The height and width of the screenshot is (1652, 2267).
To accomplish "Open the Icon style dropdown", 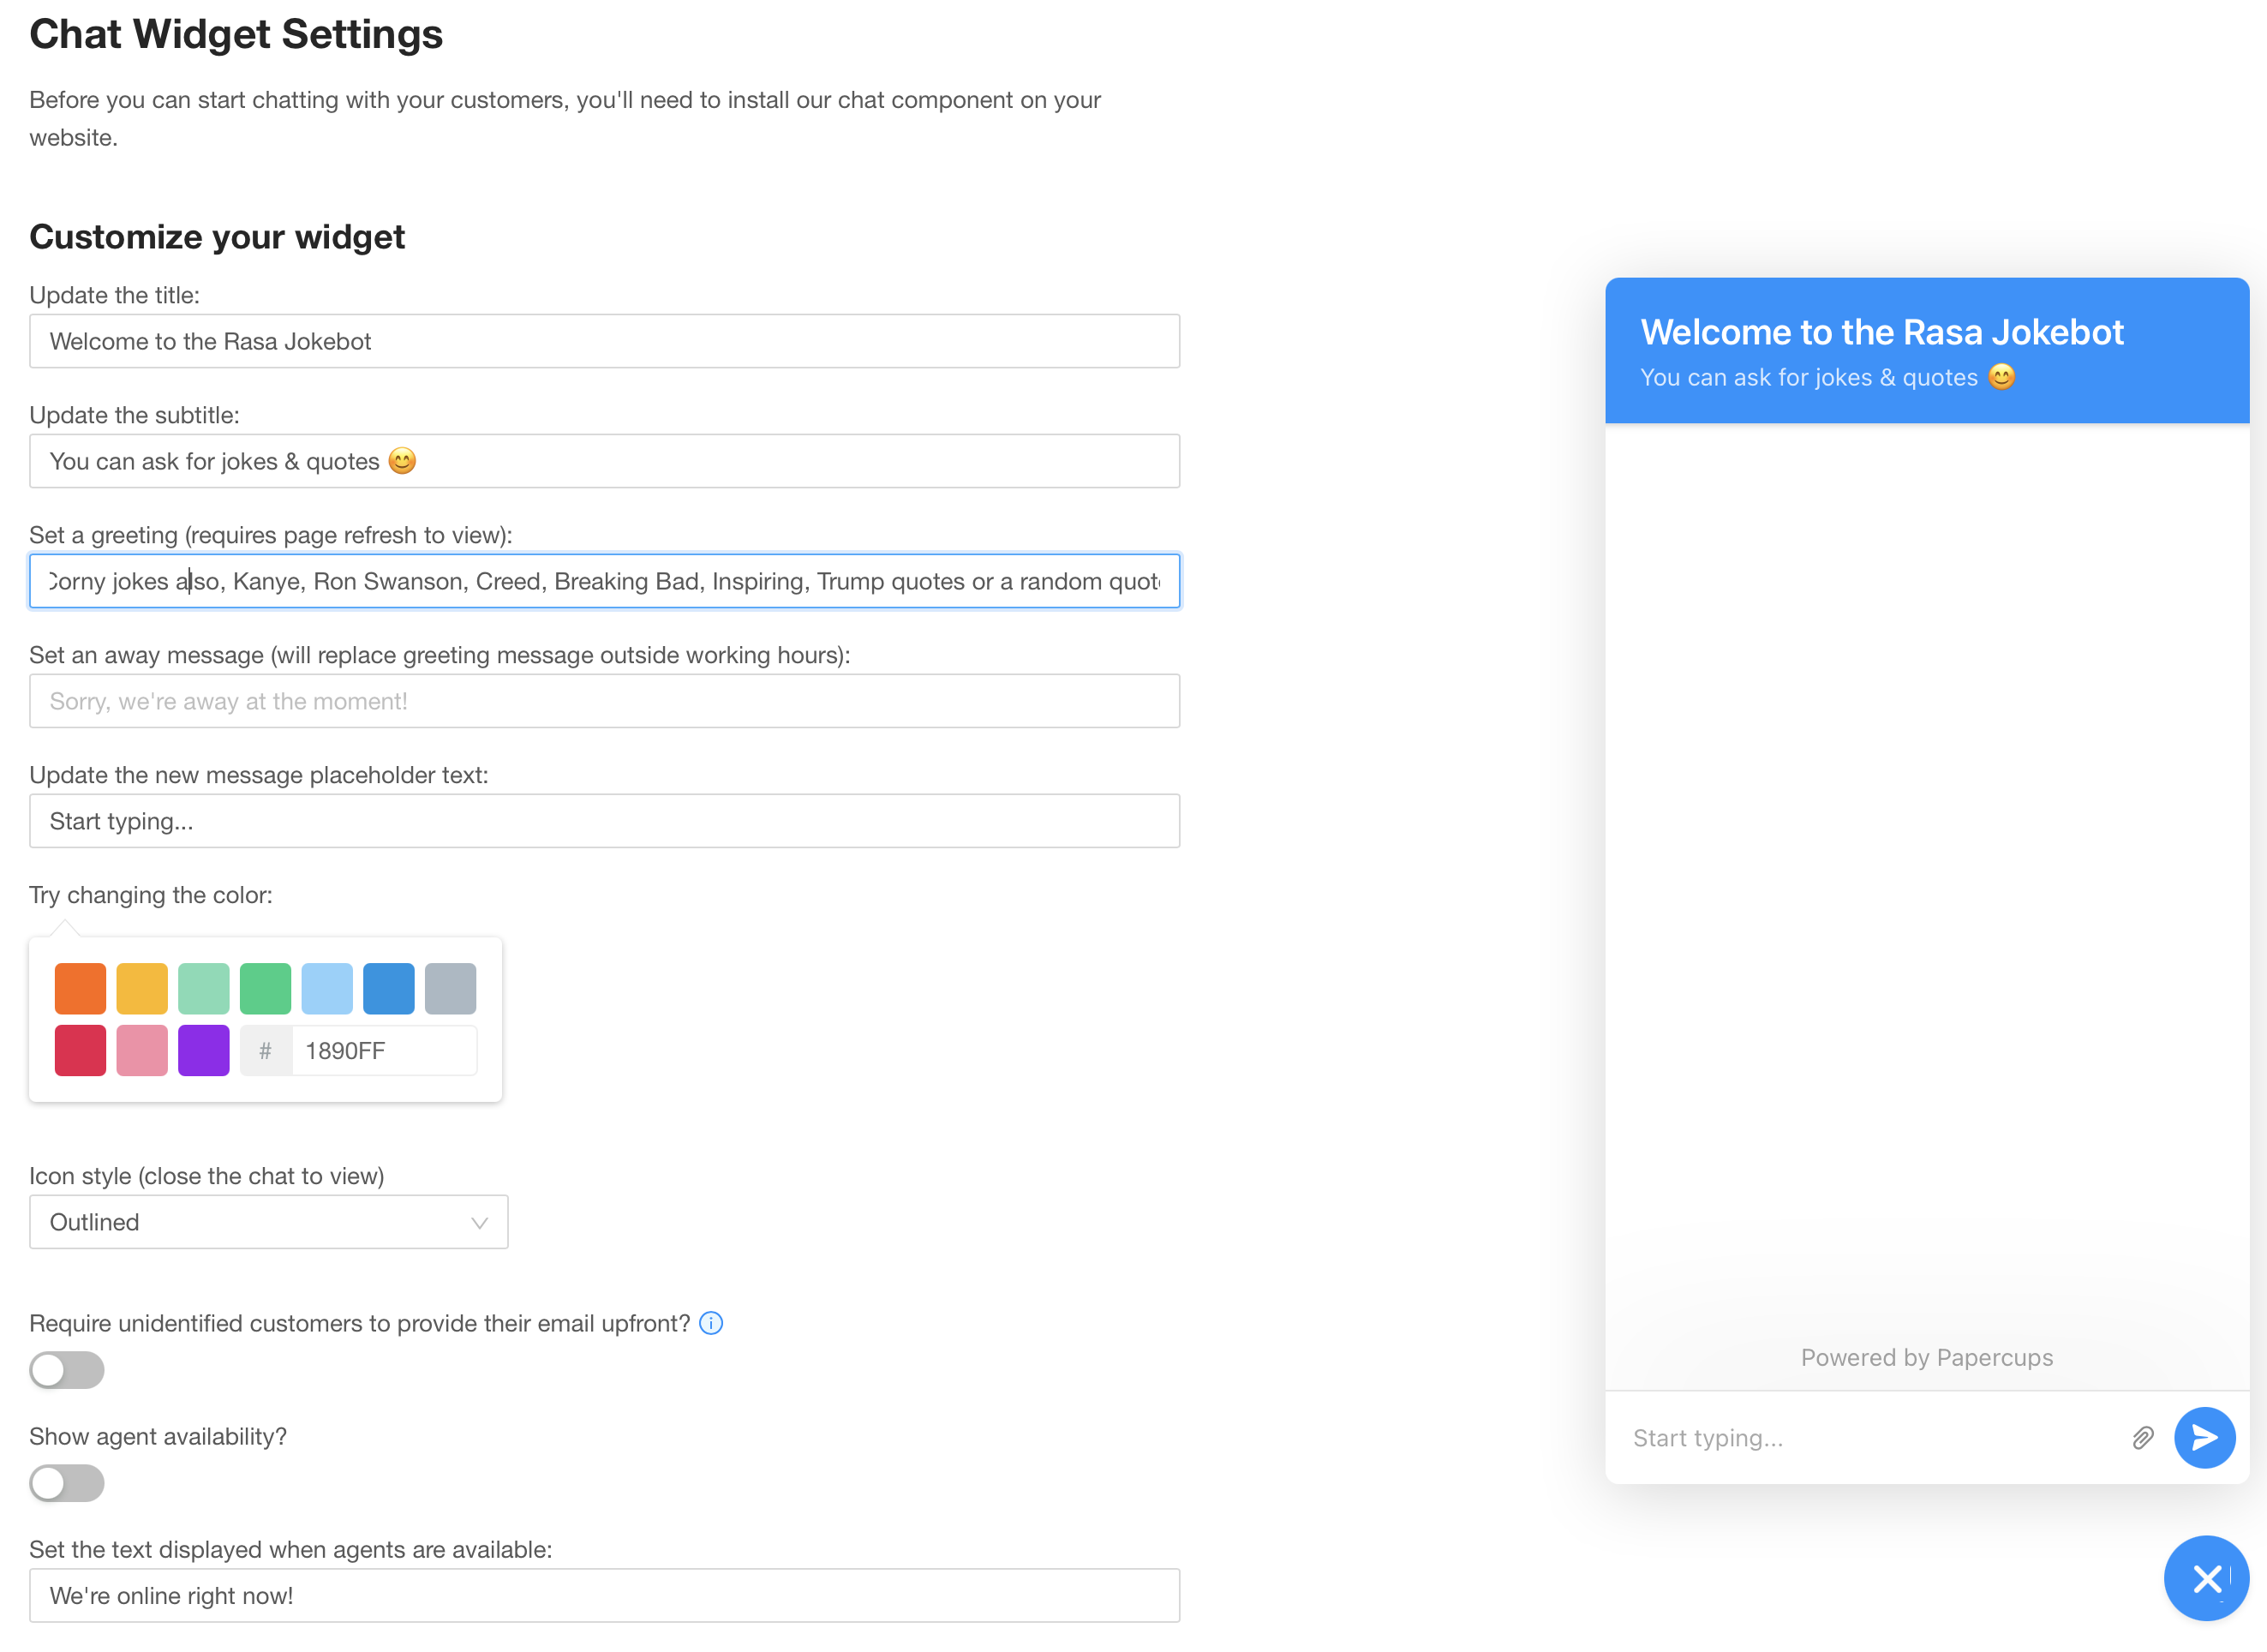I will click(x=268, y=1221).
